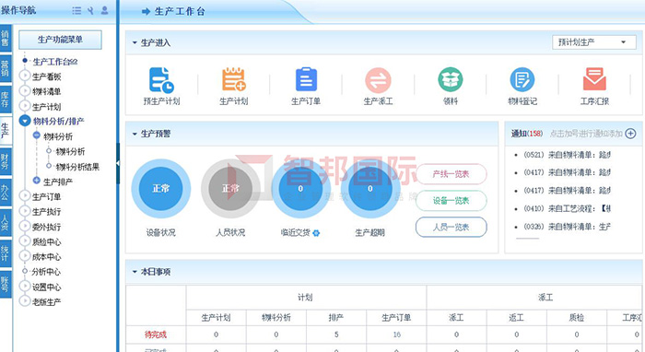Open 老版生产 in the tree

(x=46, y=302)
